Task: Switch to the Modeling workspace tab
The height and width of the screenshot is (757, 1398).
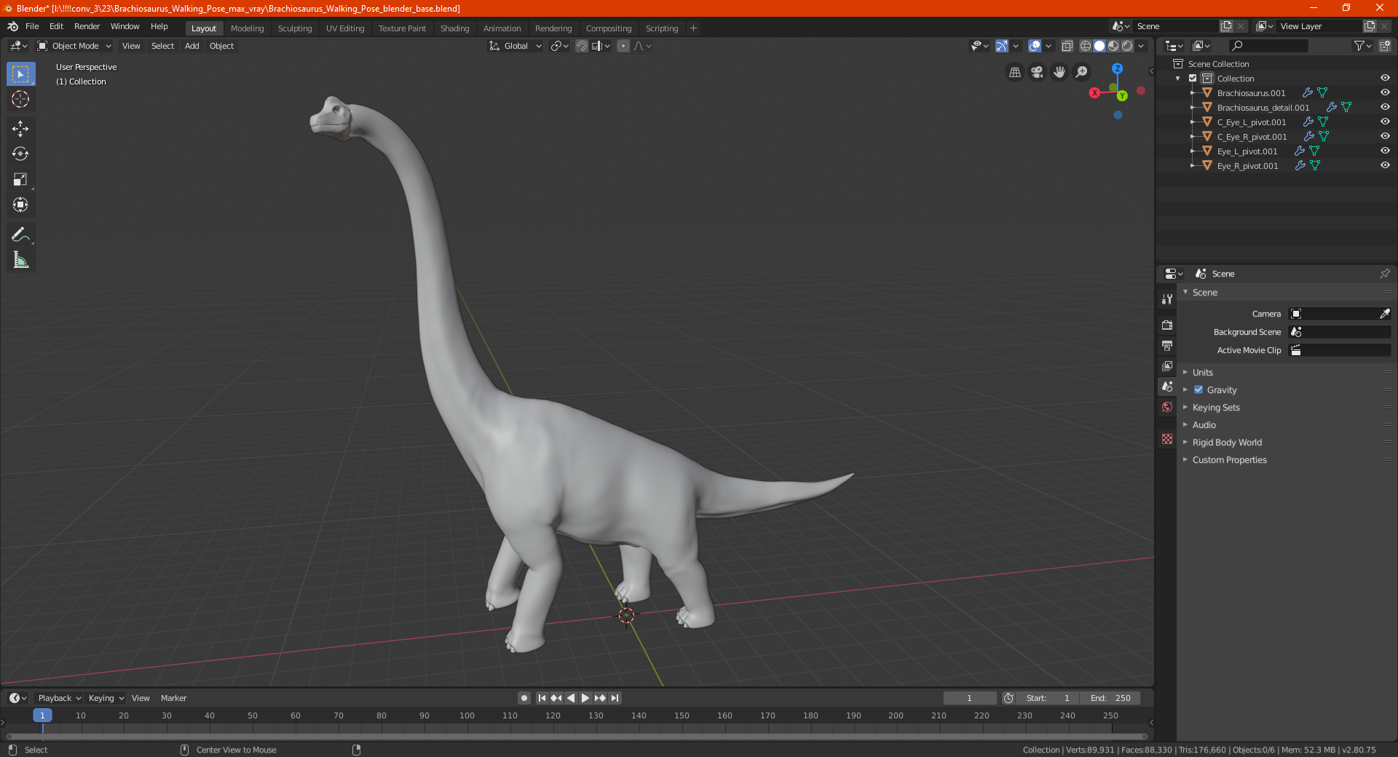Action: pyautogui.click(x=247, y=28)
